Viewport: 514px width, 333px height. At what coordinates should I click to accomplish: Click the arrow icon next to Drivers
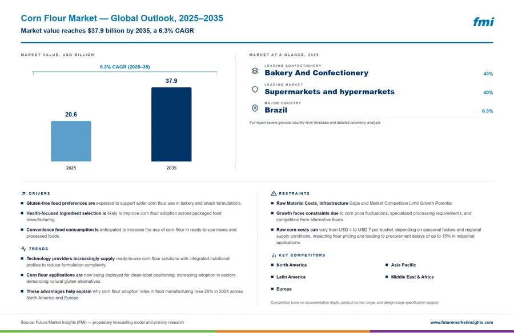pos(23,193)
